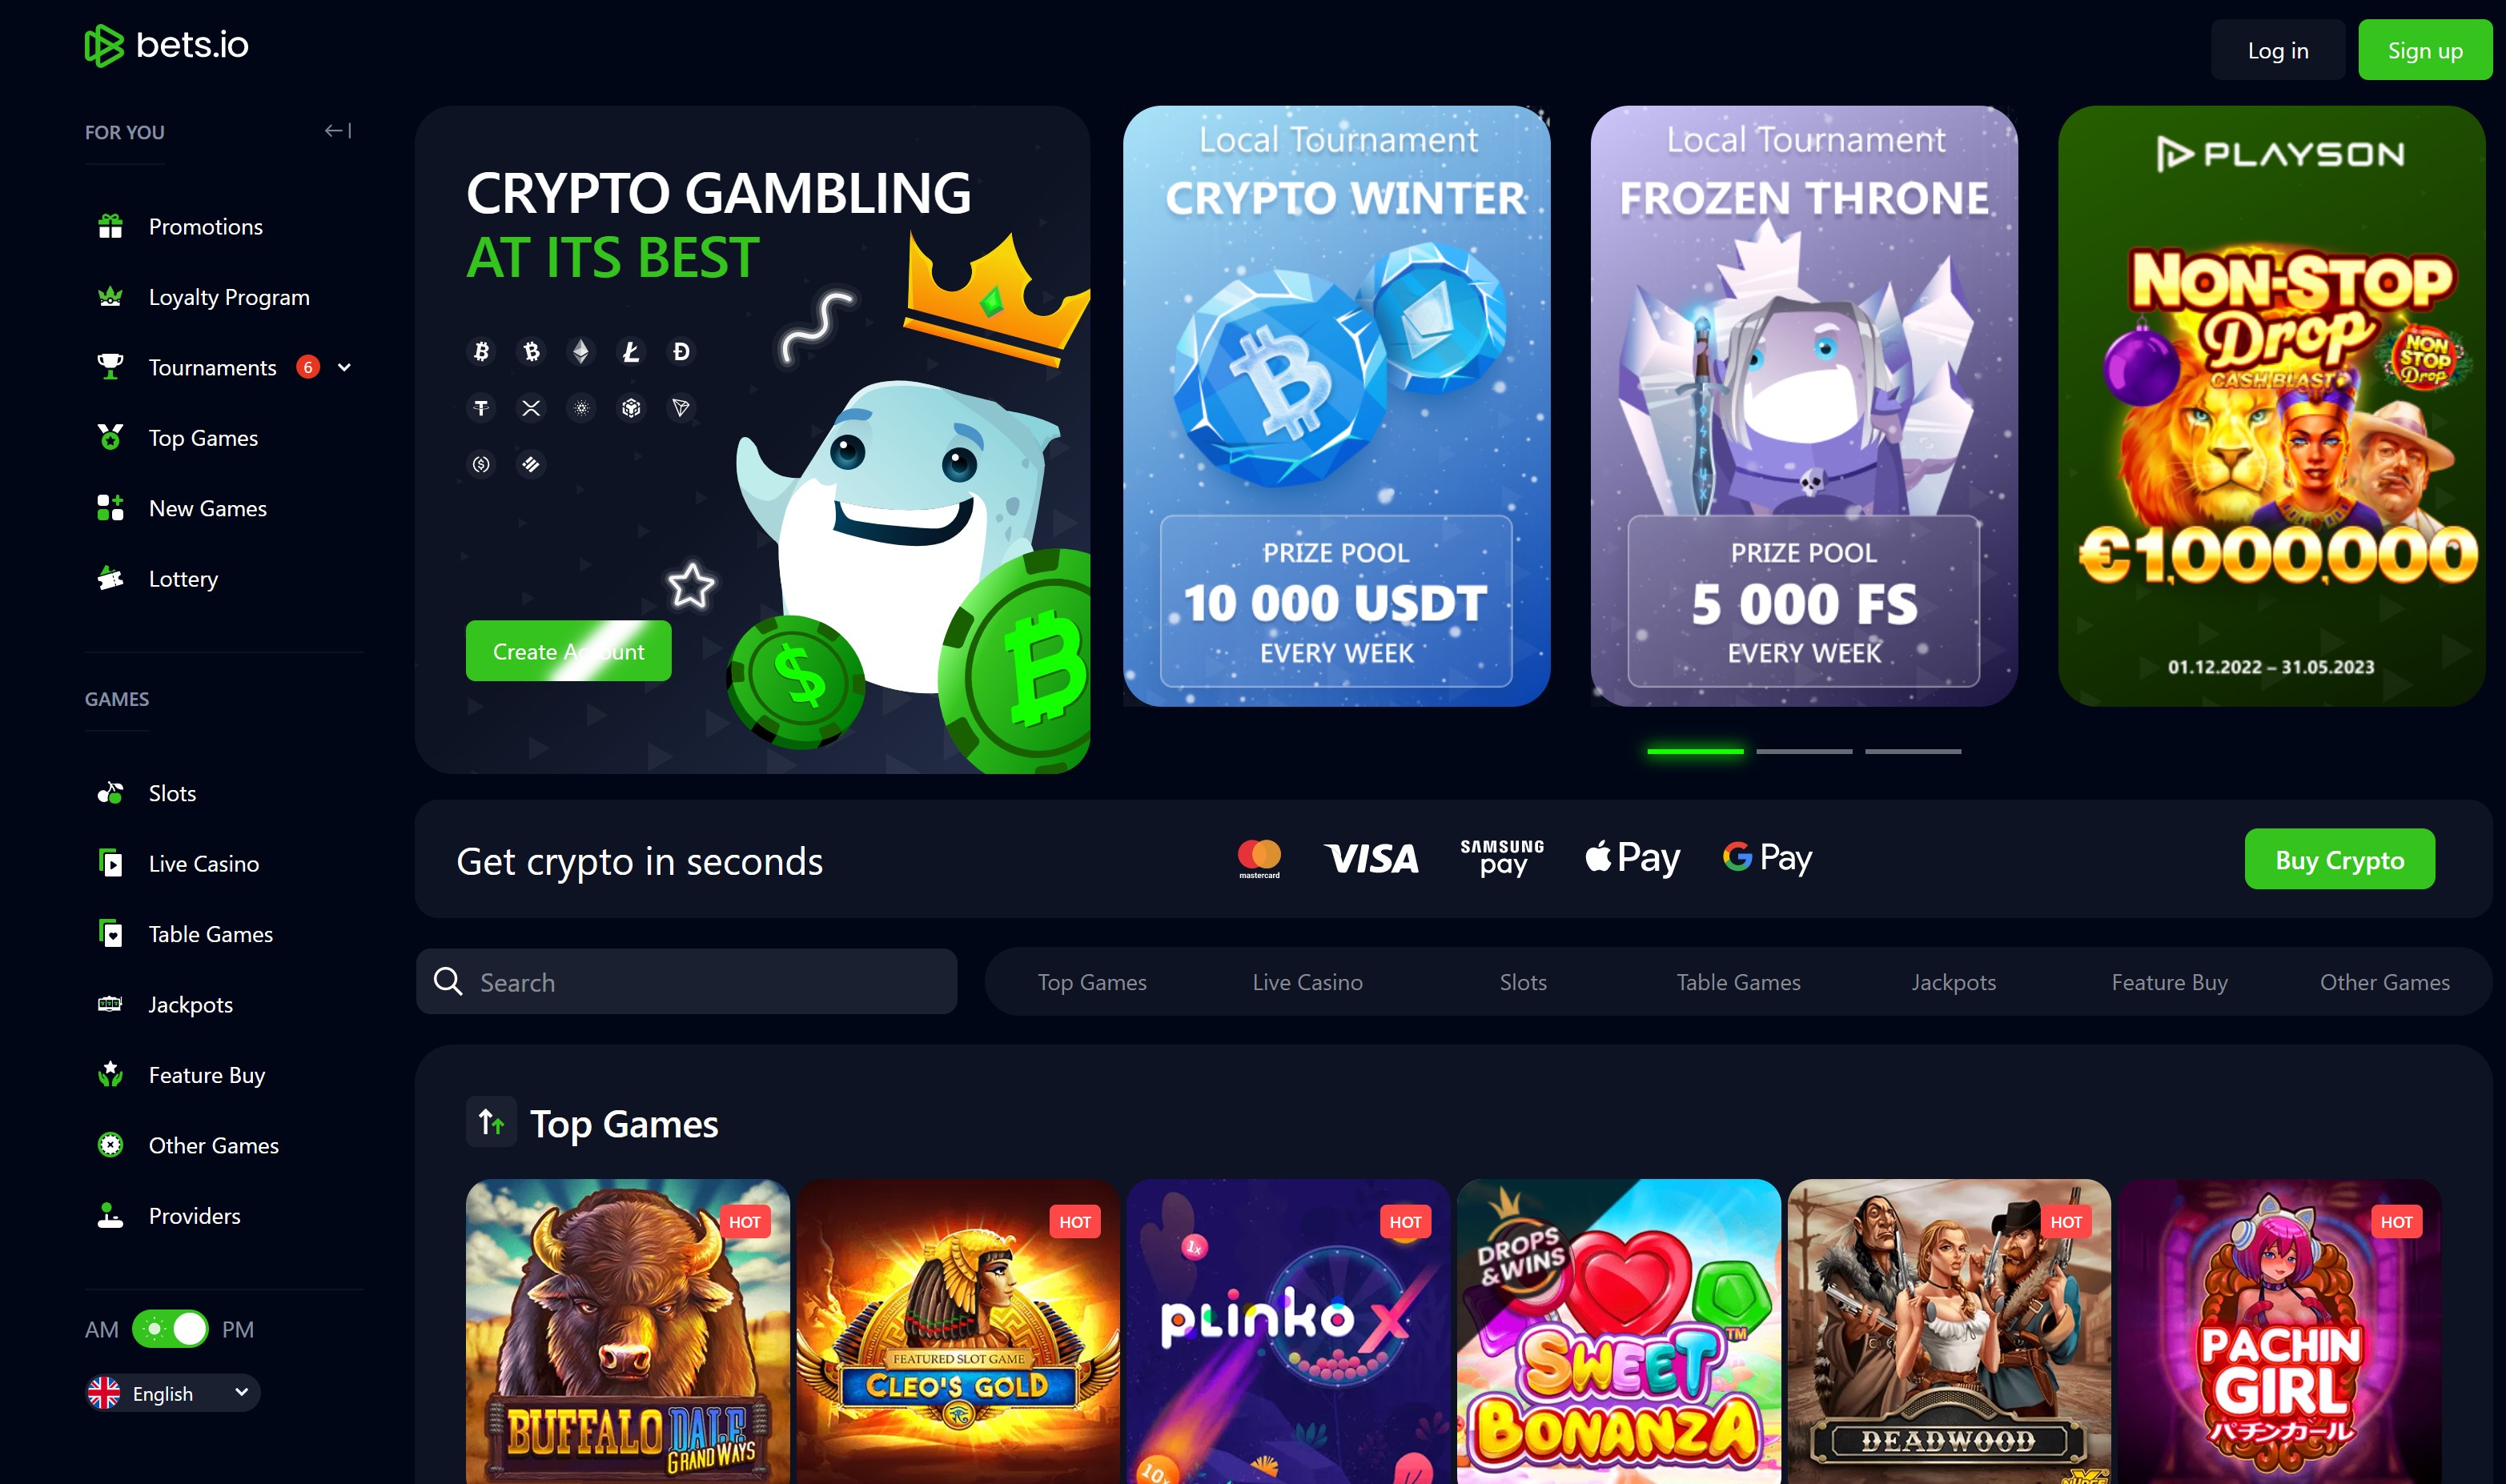Click the Providers joystick icon
2506x1484 pixels.
[110, 1216]
